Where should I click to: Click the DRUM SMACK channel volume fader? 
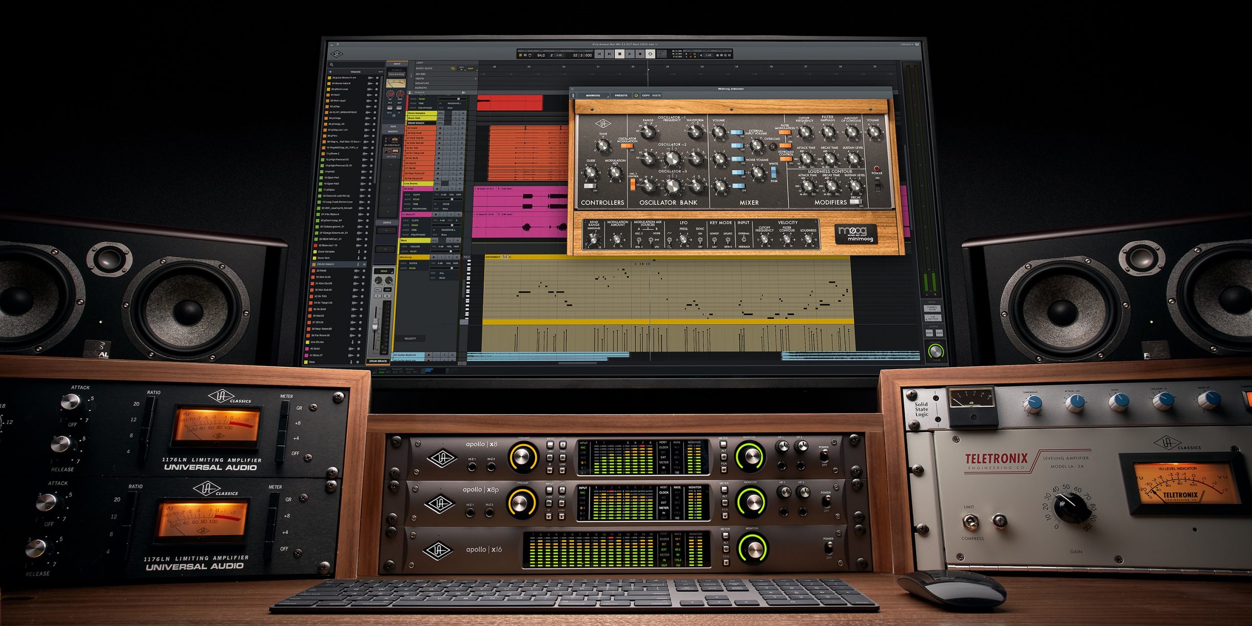375,324
